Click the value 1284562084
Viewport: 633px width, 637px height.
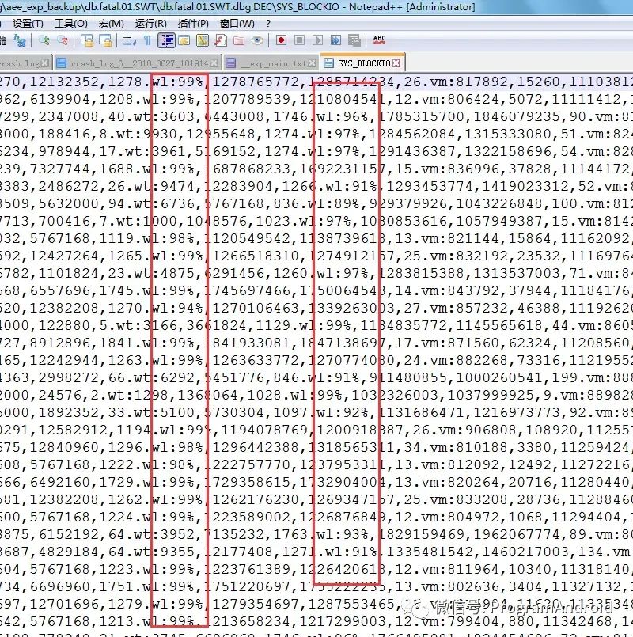point(412,134)
